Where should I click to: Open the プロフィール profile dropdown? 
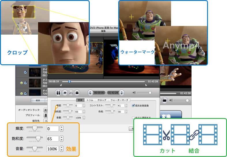click(x=46, y=115)
